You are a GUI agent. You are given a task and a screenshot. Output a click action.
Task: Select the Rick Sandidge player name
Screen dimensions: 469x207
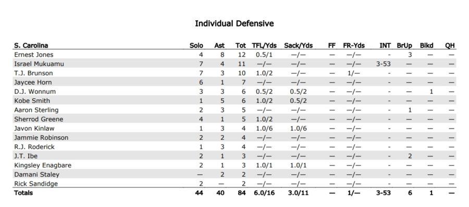coord(36,184)
